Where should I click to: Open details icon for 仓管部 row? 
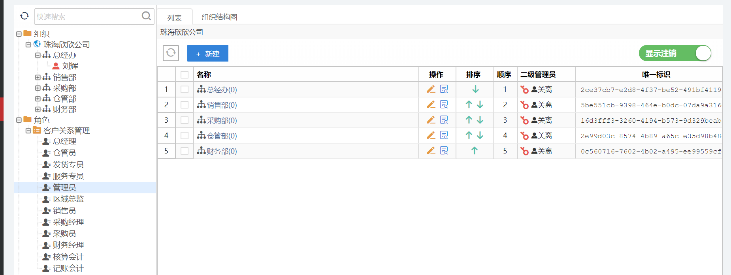(x=444, y=135)
